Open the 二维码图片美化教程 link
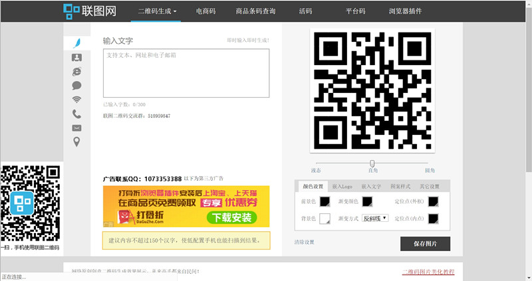This screenshot has width=532, height=281. 428,272
